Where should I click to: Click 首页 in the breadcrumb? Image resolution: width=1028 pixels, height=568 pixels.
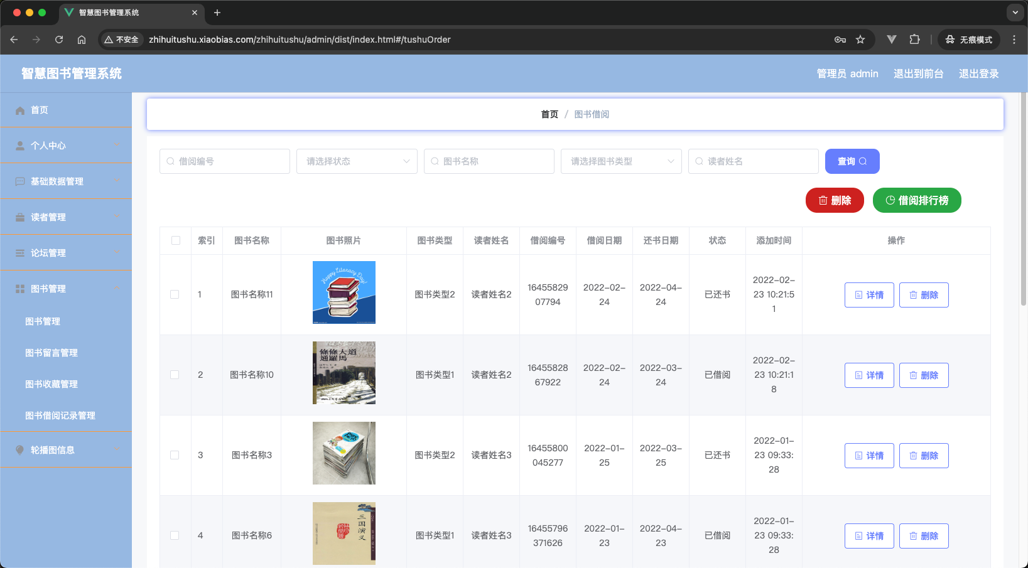tap(549, 114)
